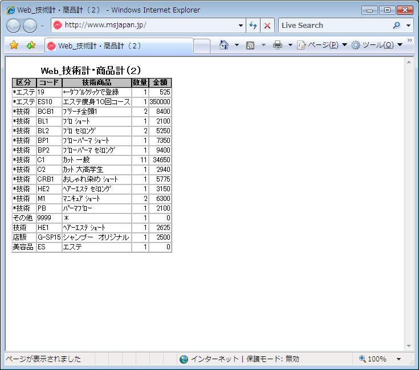
Task: Expand the address bar history dropdown
Action: (241, 26)
